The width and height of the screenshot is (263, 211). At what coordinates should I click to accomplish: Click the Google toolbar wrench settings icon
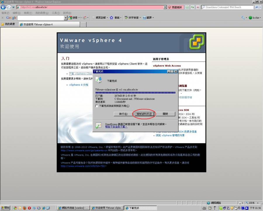coord(243,18)
